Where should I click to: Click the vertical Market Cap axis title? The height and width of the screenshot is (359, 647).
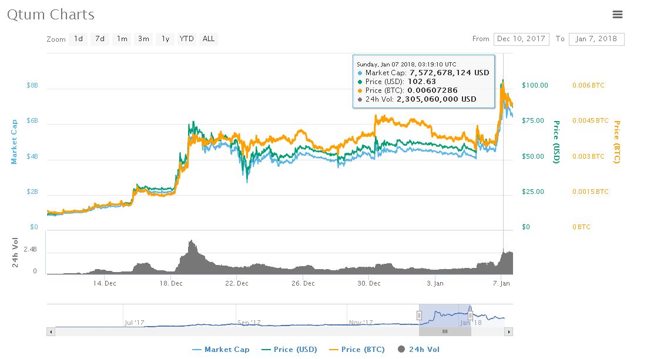15,142
